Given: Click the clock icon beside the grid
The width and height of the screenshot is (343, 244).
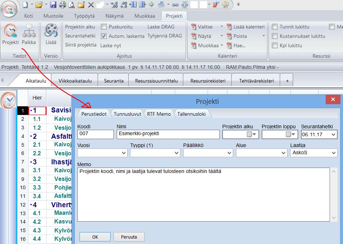Looking at the screenshot, I should [x=9, y=100].
